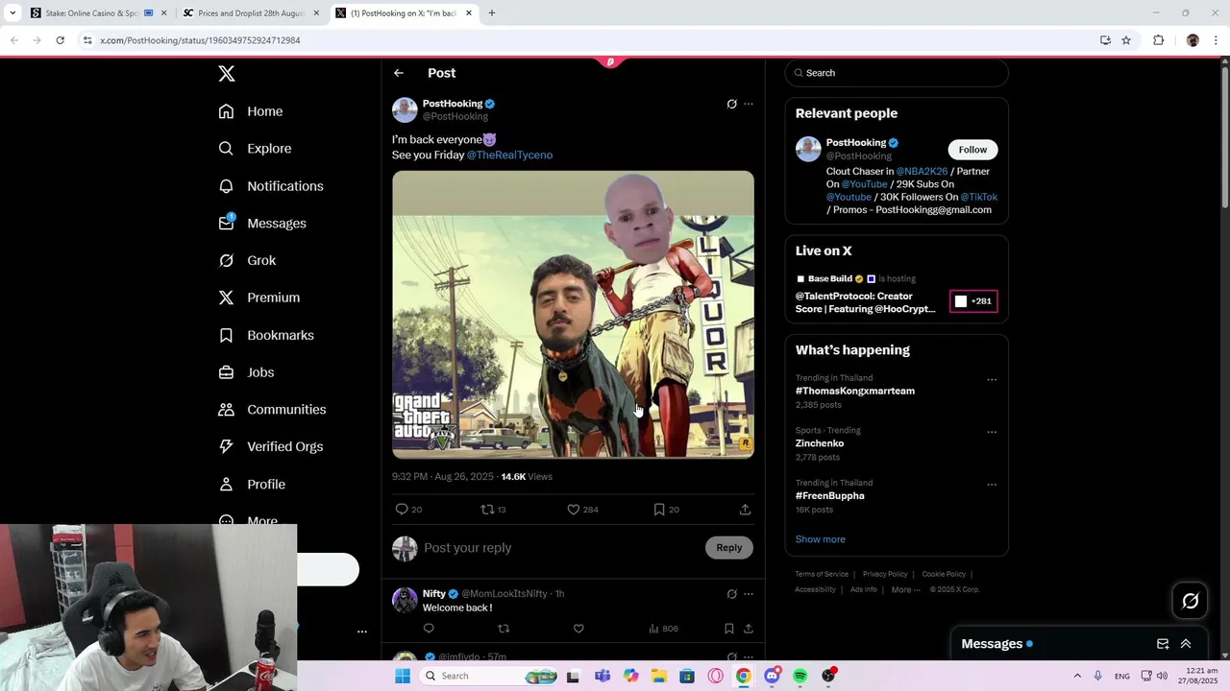The image size is (1230, 691).
Task: Open Windows Start menu
Action: [403, 676]
